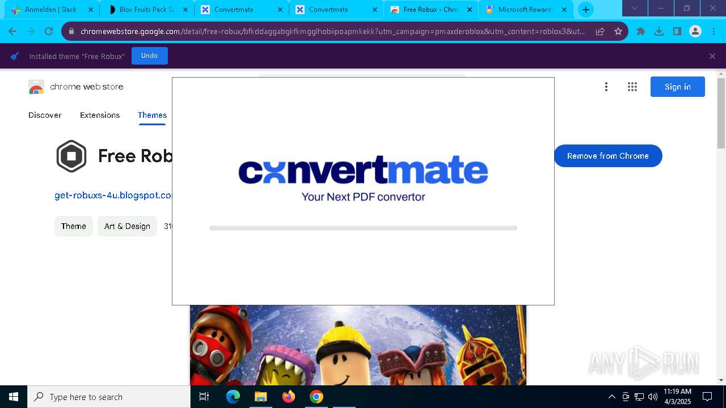Open network settings tray icon
This screenshot has width=726, height=408.
[639, 397]
